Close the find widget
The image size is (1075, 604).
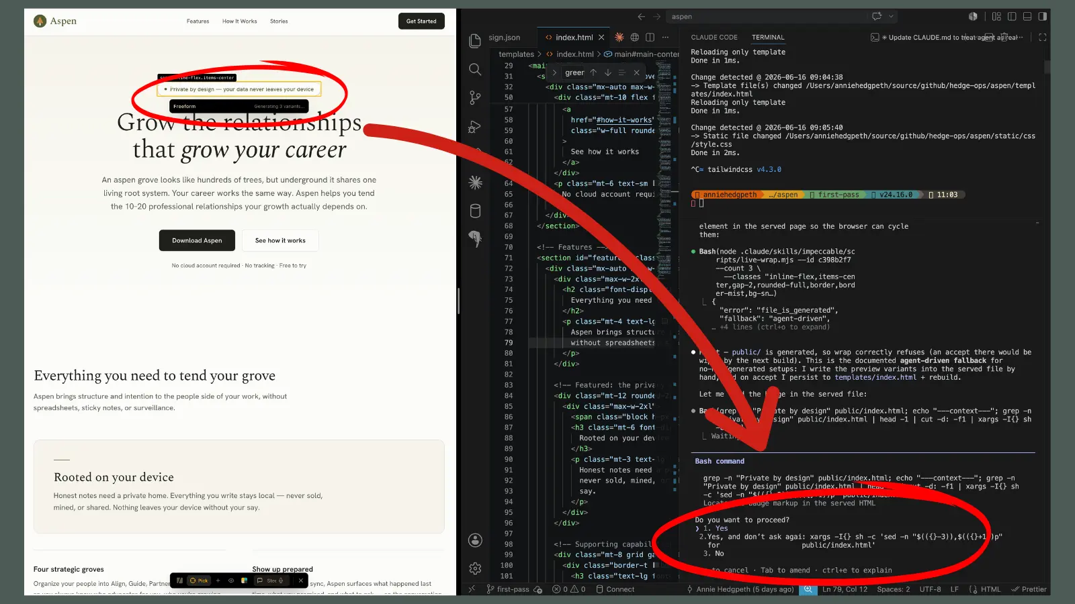[x=636, y=72]
